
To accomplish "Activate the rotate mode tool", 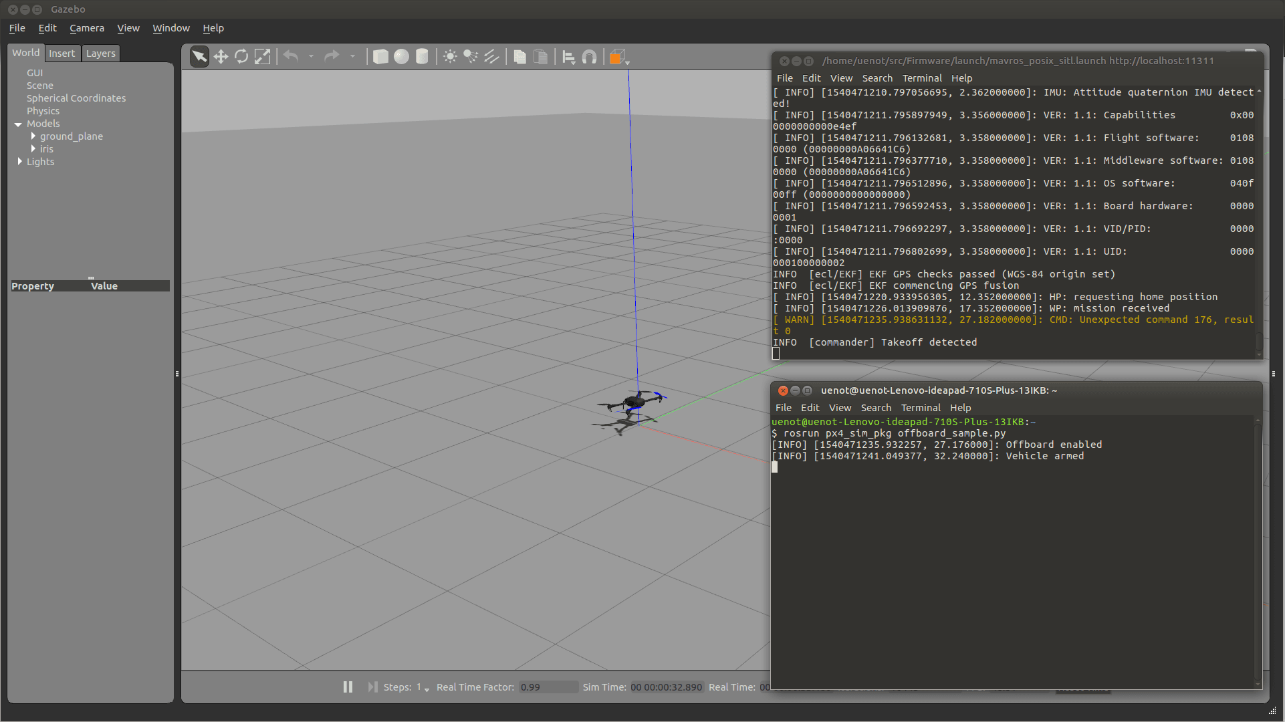I will pyautogui.click(x=241, y=57).
